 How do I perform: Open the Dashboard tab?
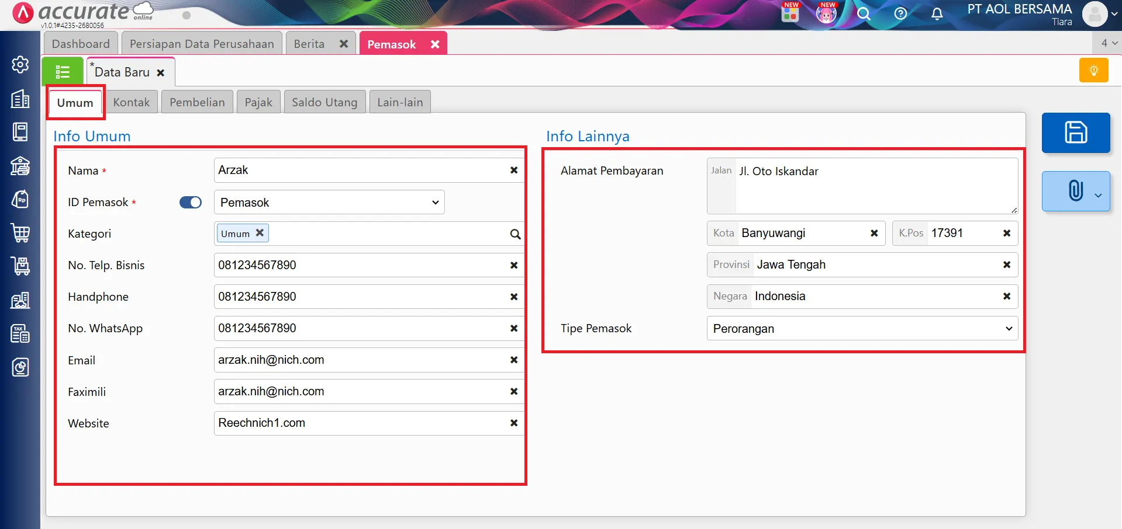(x=81, y=44)
